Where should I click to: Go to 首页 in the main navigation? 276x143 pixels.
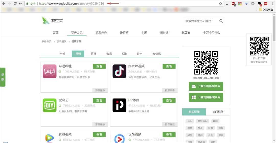(x=55, y=33)
